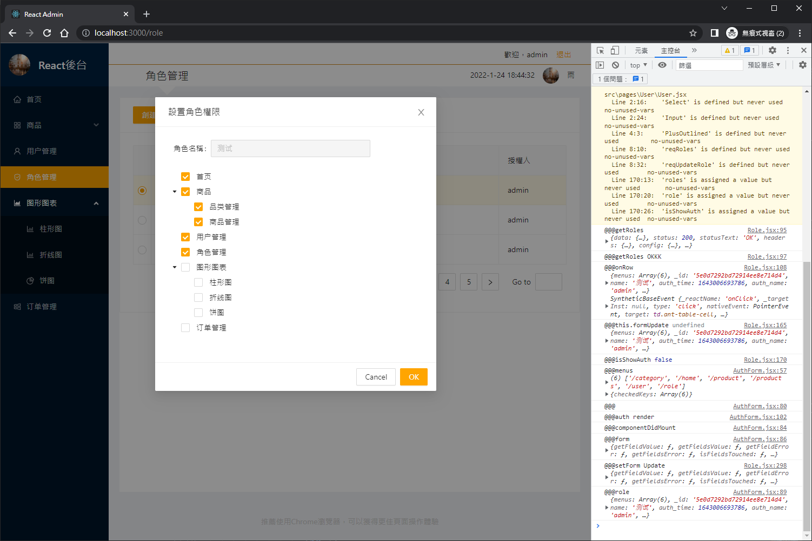Open DevTools settings gear
Viewport: 812px width, 541px height.
773,50
